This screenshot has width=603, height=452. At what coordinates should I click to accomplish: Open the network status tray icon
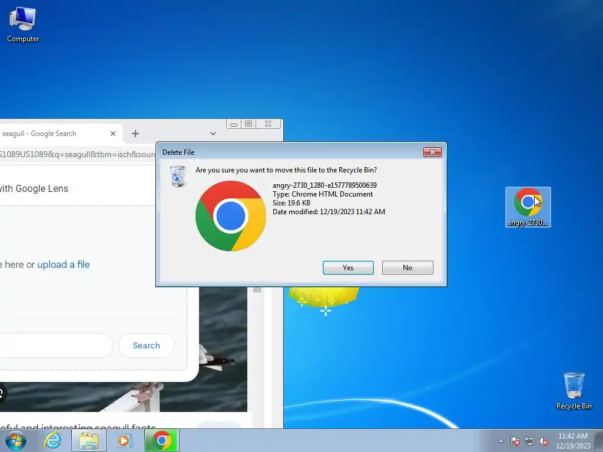(x=529, y=441)
